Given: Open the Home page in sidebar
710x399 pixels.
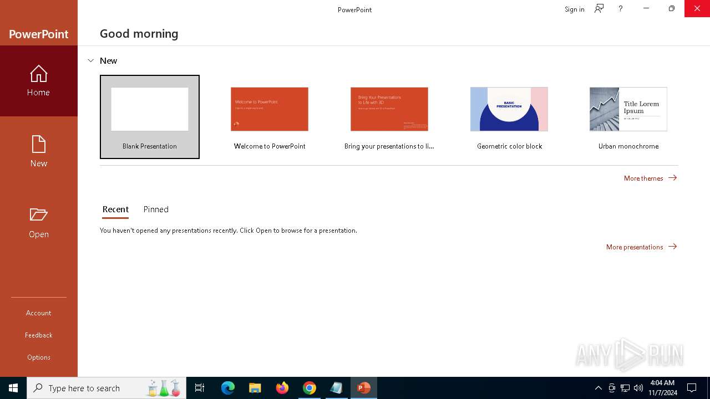Looking at the screenshot, I should (39, 81).
